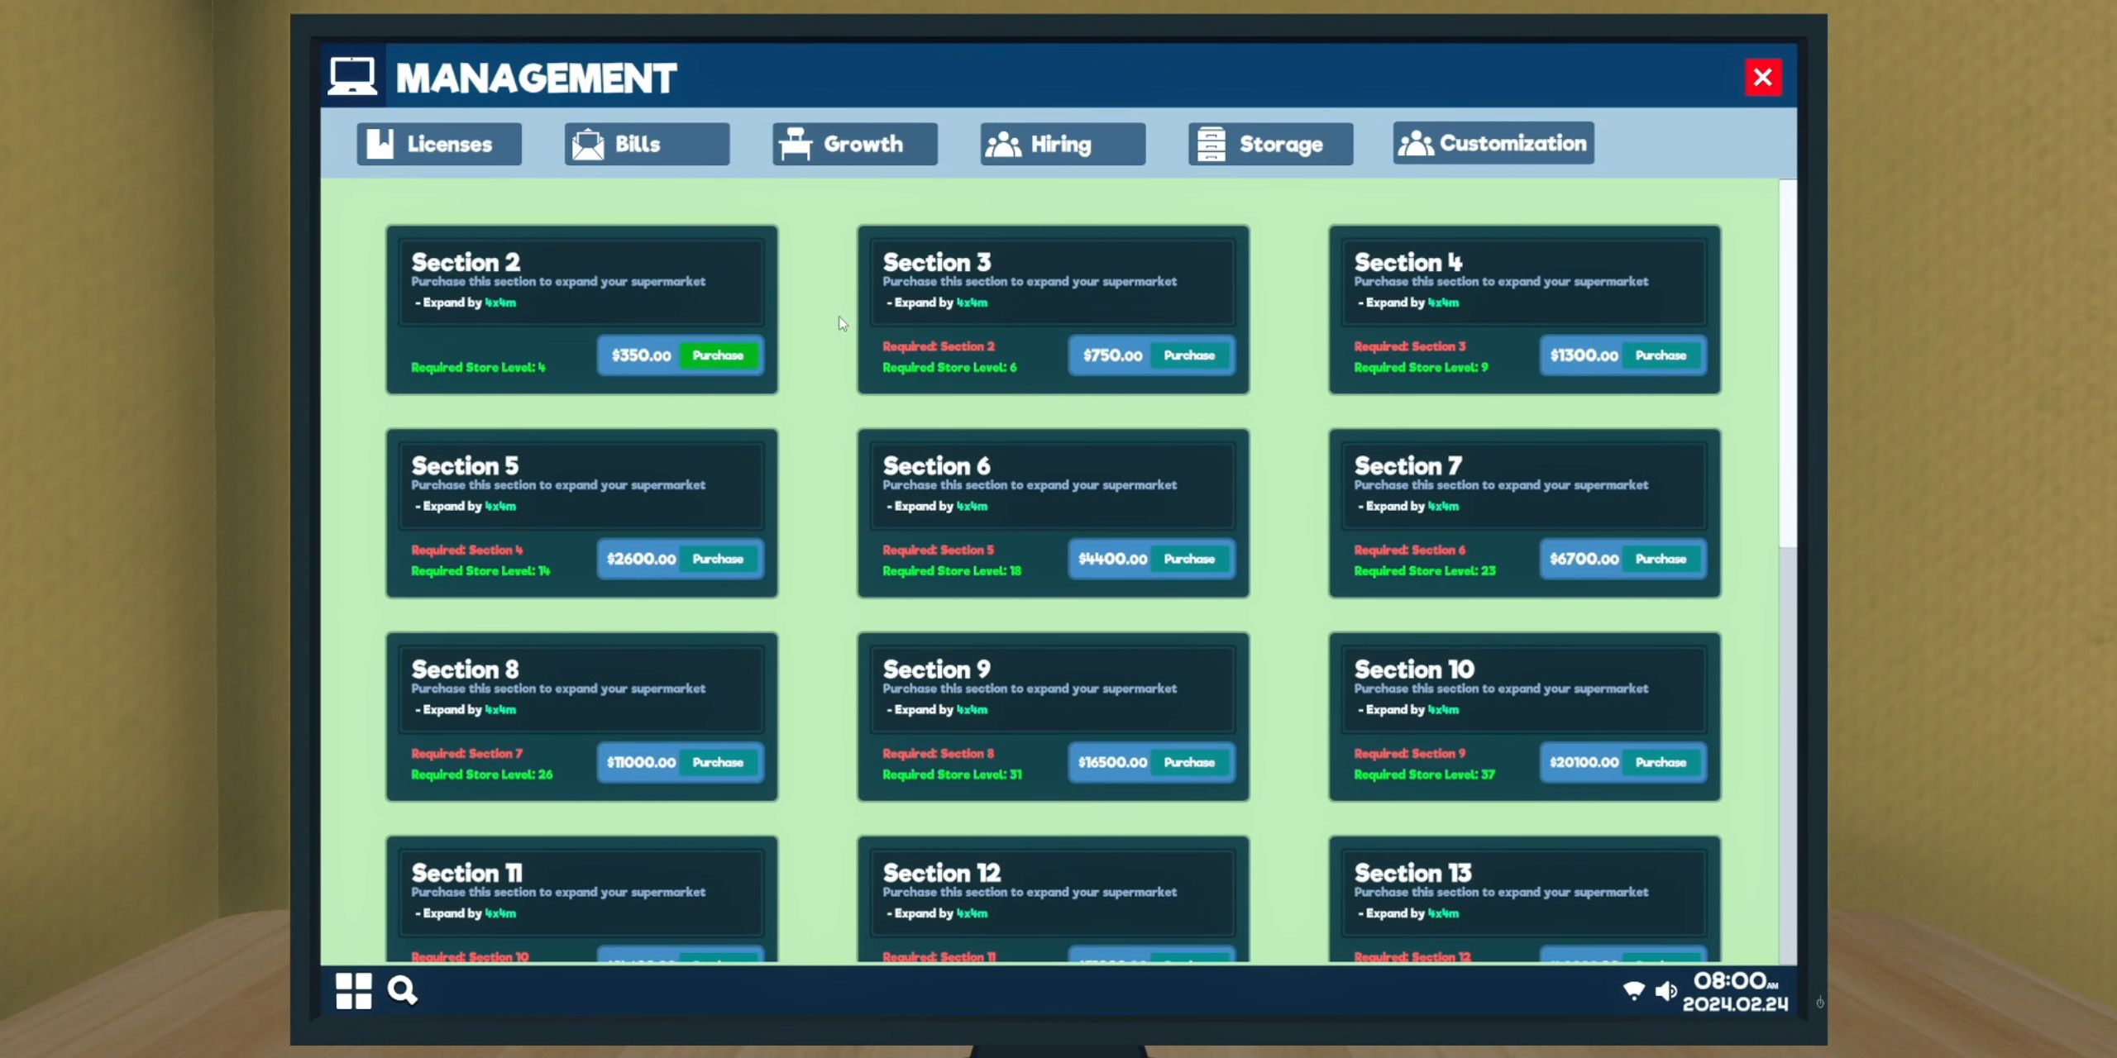2117x1058 pixels.
Task: Purchase Section 6 for $4400.00
Action: (1189, 559)
